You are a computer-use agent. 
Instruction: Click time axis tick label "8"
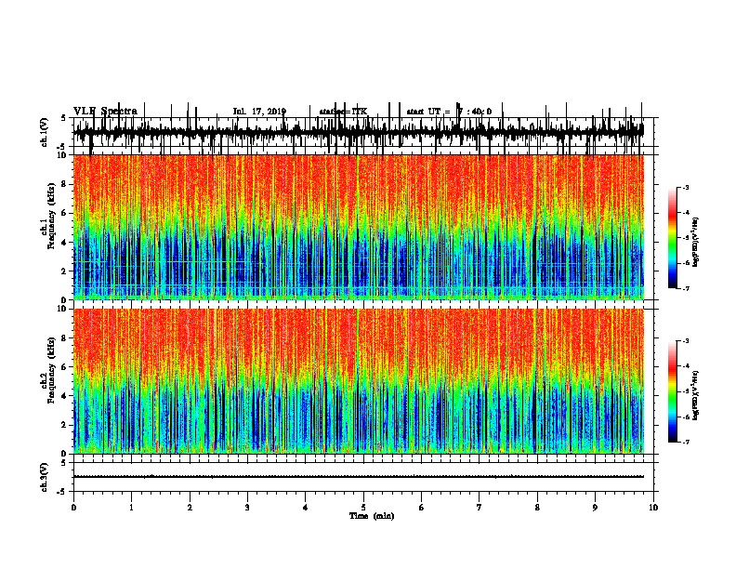(537, 508)
